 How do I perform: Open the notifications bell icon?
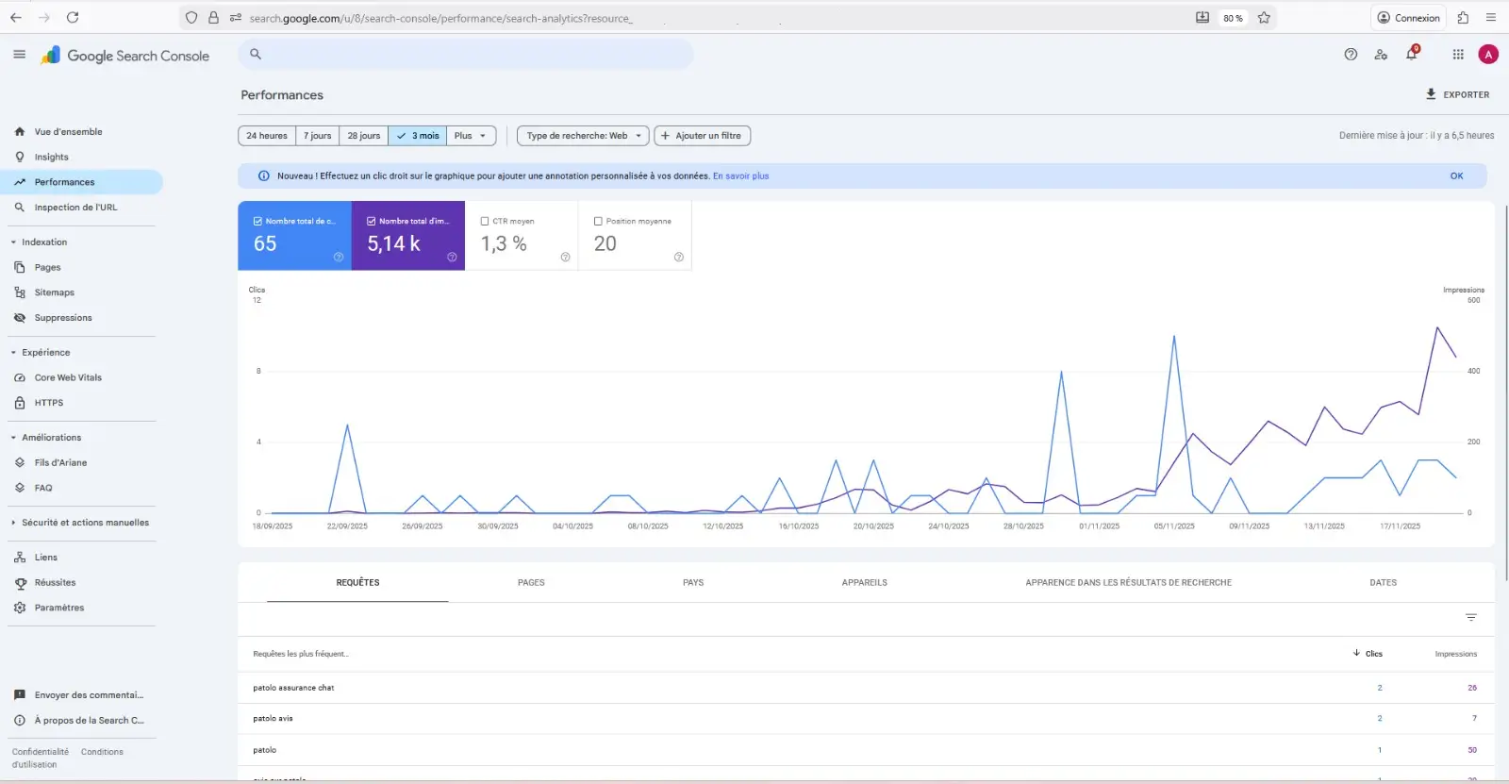[x=1411, y=55]
